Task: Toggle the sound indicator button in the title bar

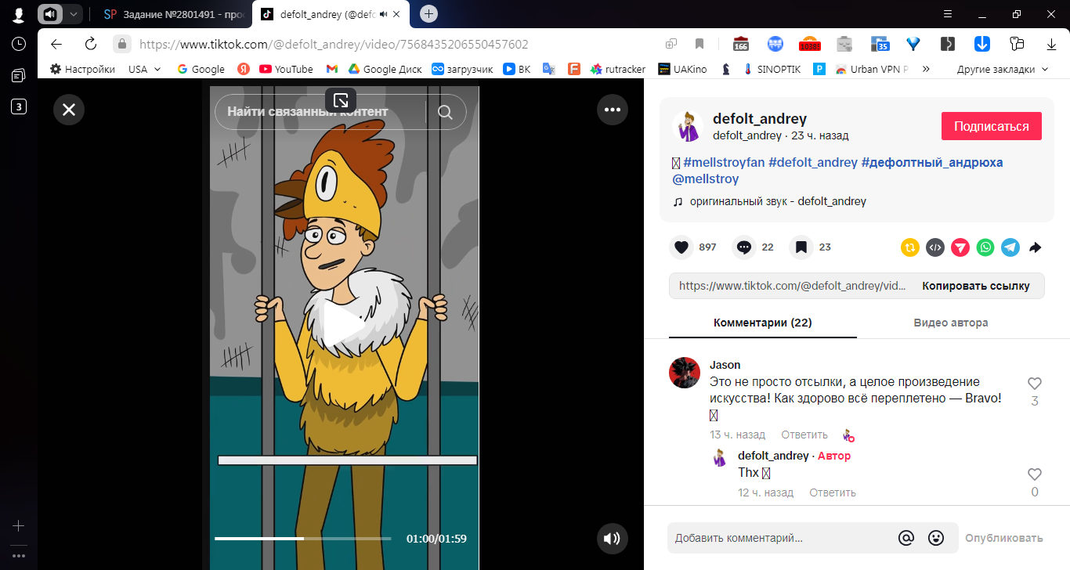Action: [x=49, y=13]
